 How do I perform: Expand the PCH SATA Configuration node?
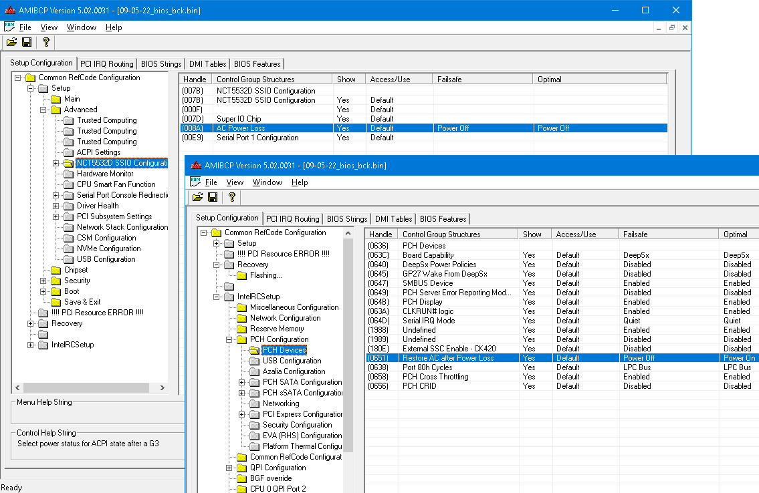[242, 382]
